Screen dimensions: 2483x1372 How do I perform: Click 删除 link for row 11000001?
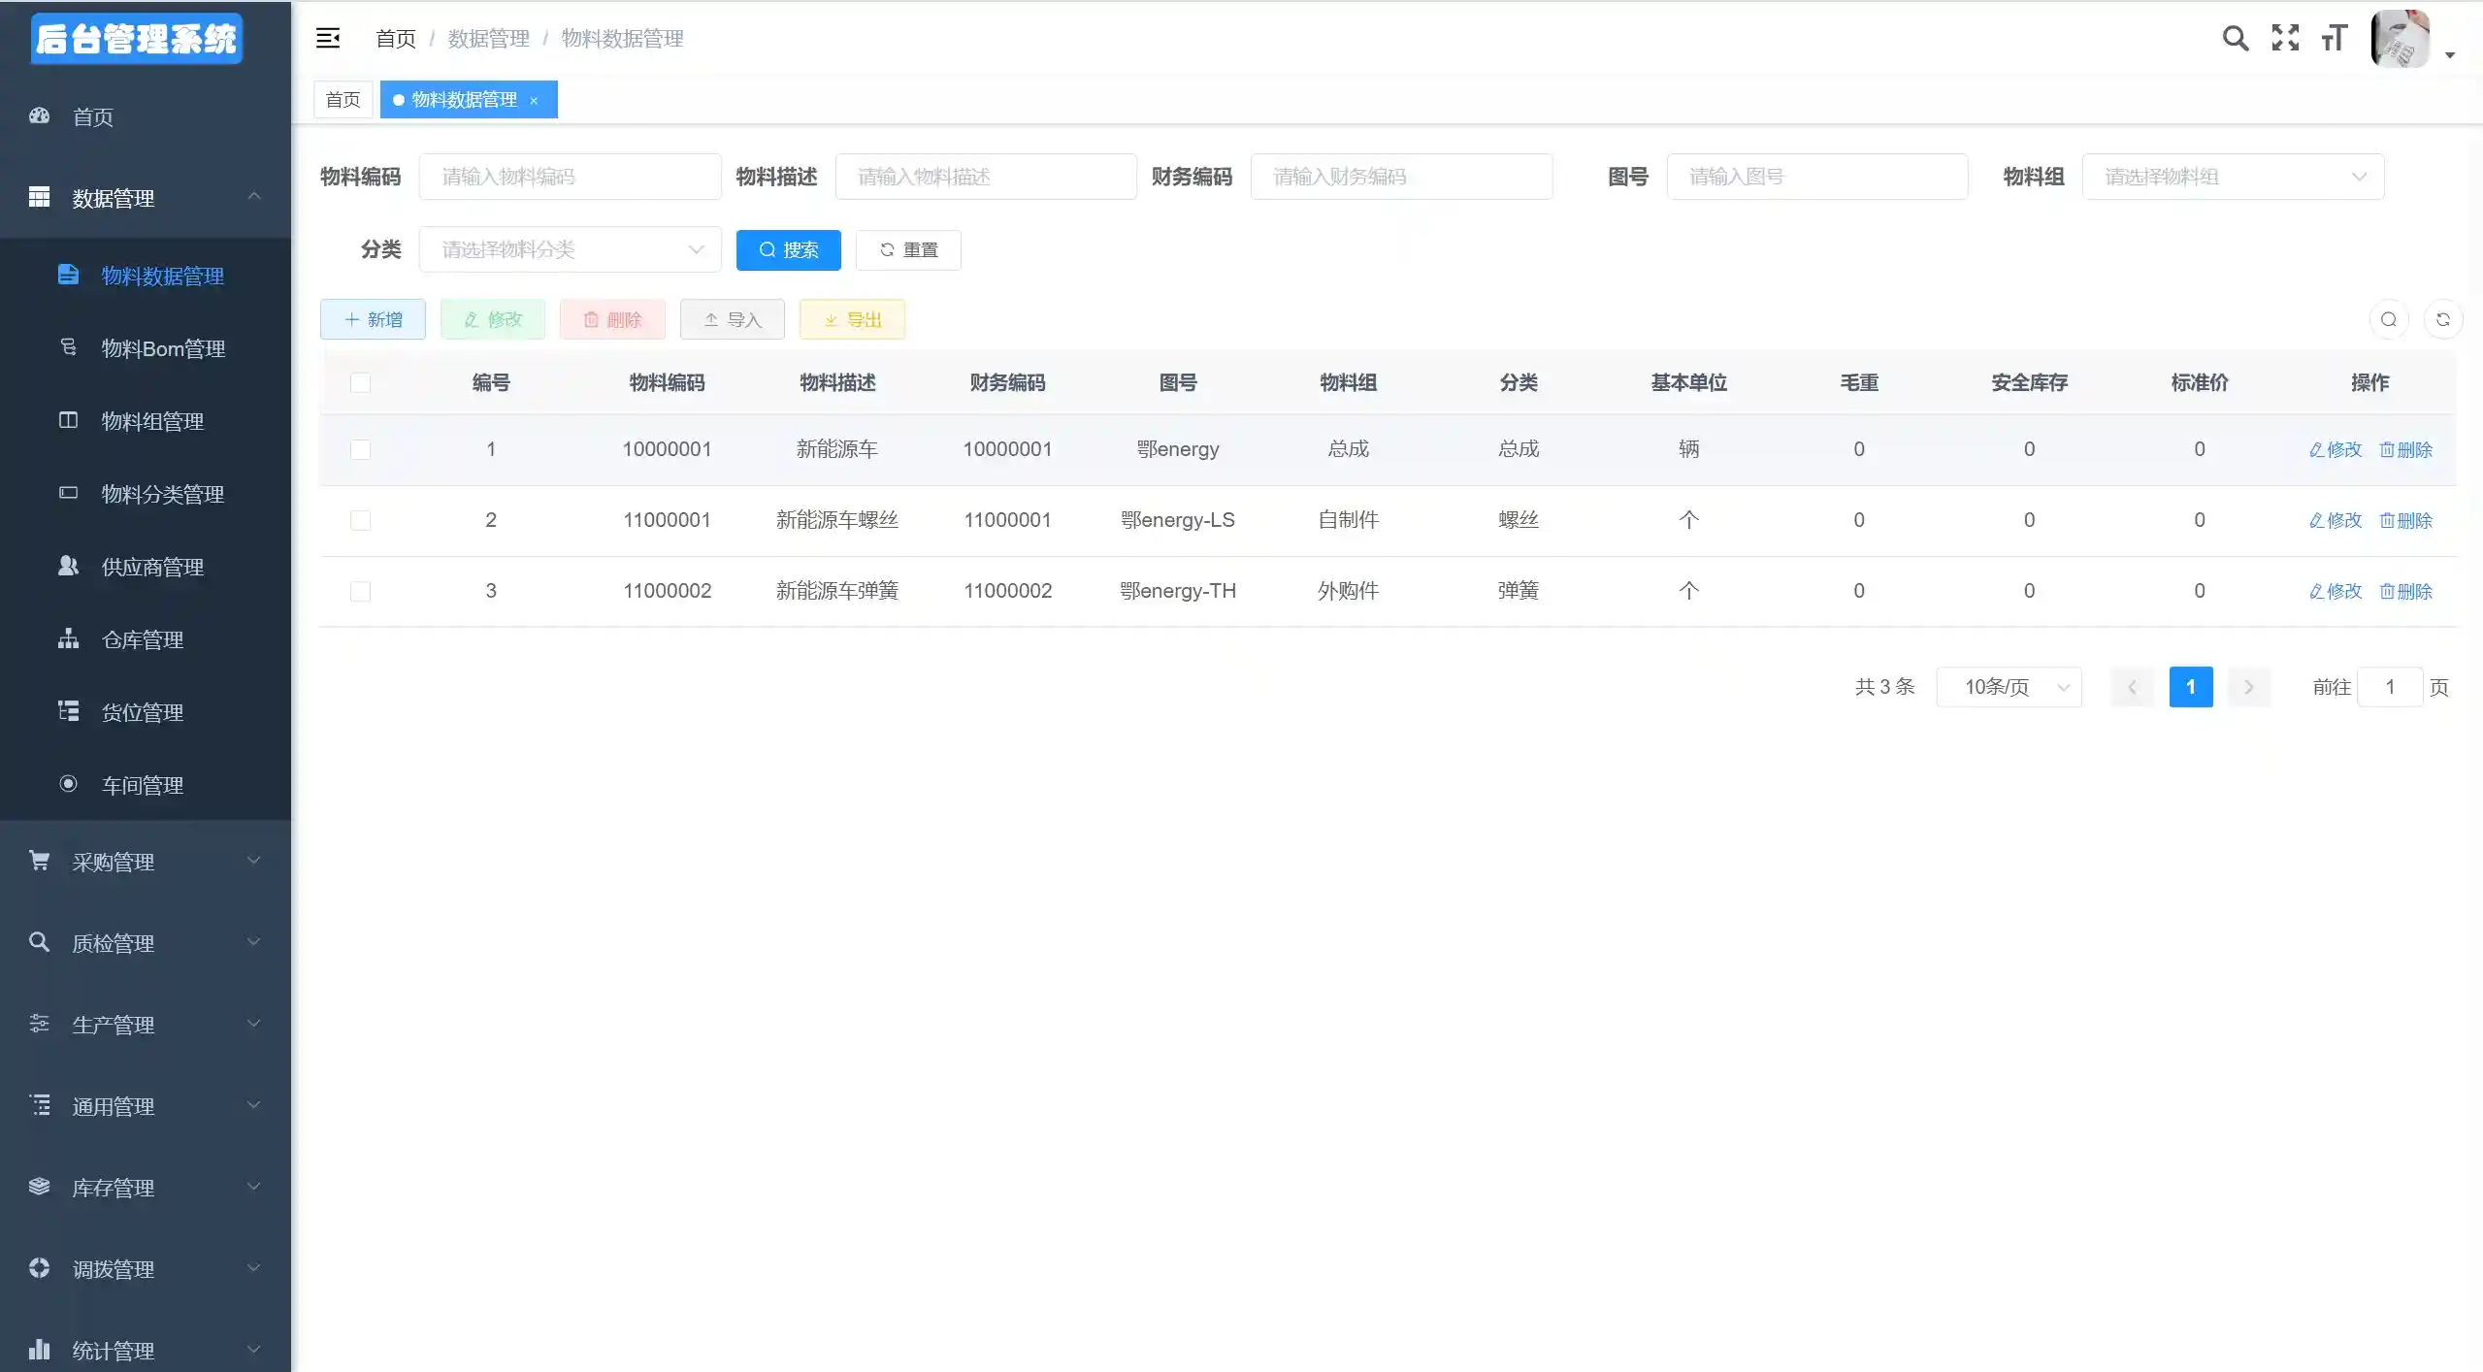click(2405, 521)
